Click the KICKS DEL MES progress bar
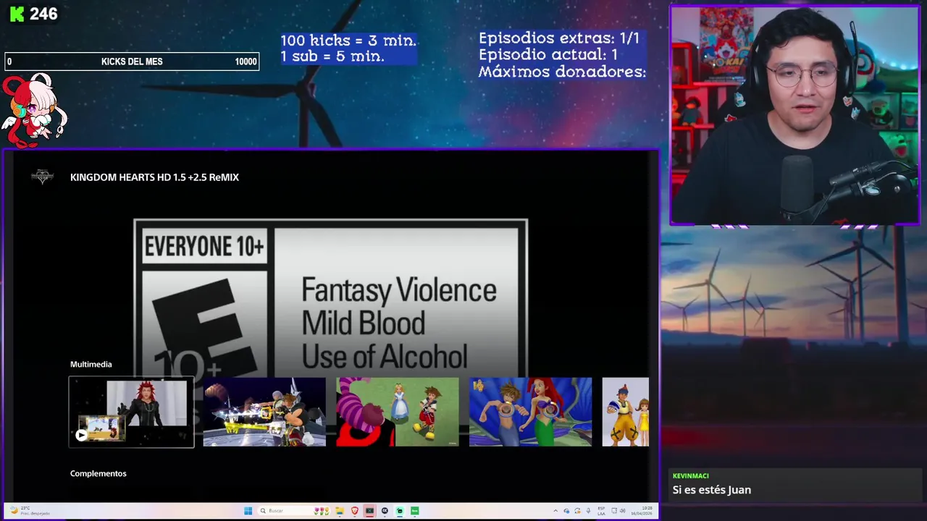The height and width of the screenshot is (521, 927). pyautogui.click(x=132, y=62)
